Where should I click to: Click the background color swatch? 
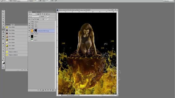(x=4, y=63)
